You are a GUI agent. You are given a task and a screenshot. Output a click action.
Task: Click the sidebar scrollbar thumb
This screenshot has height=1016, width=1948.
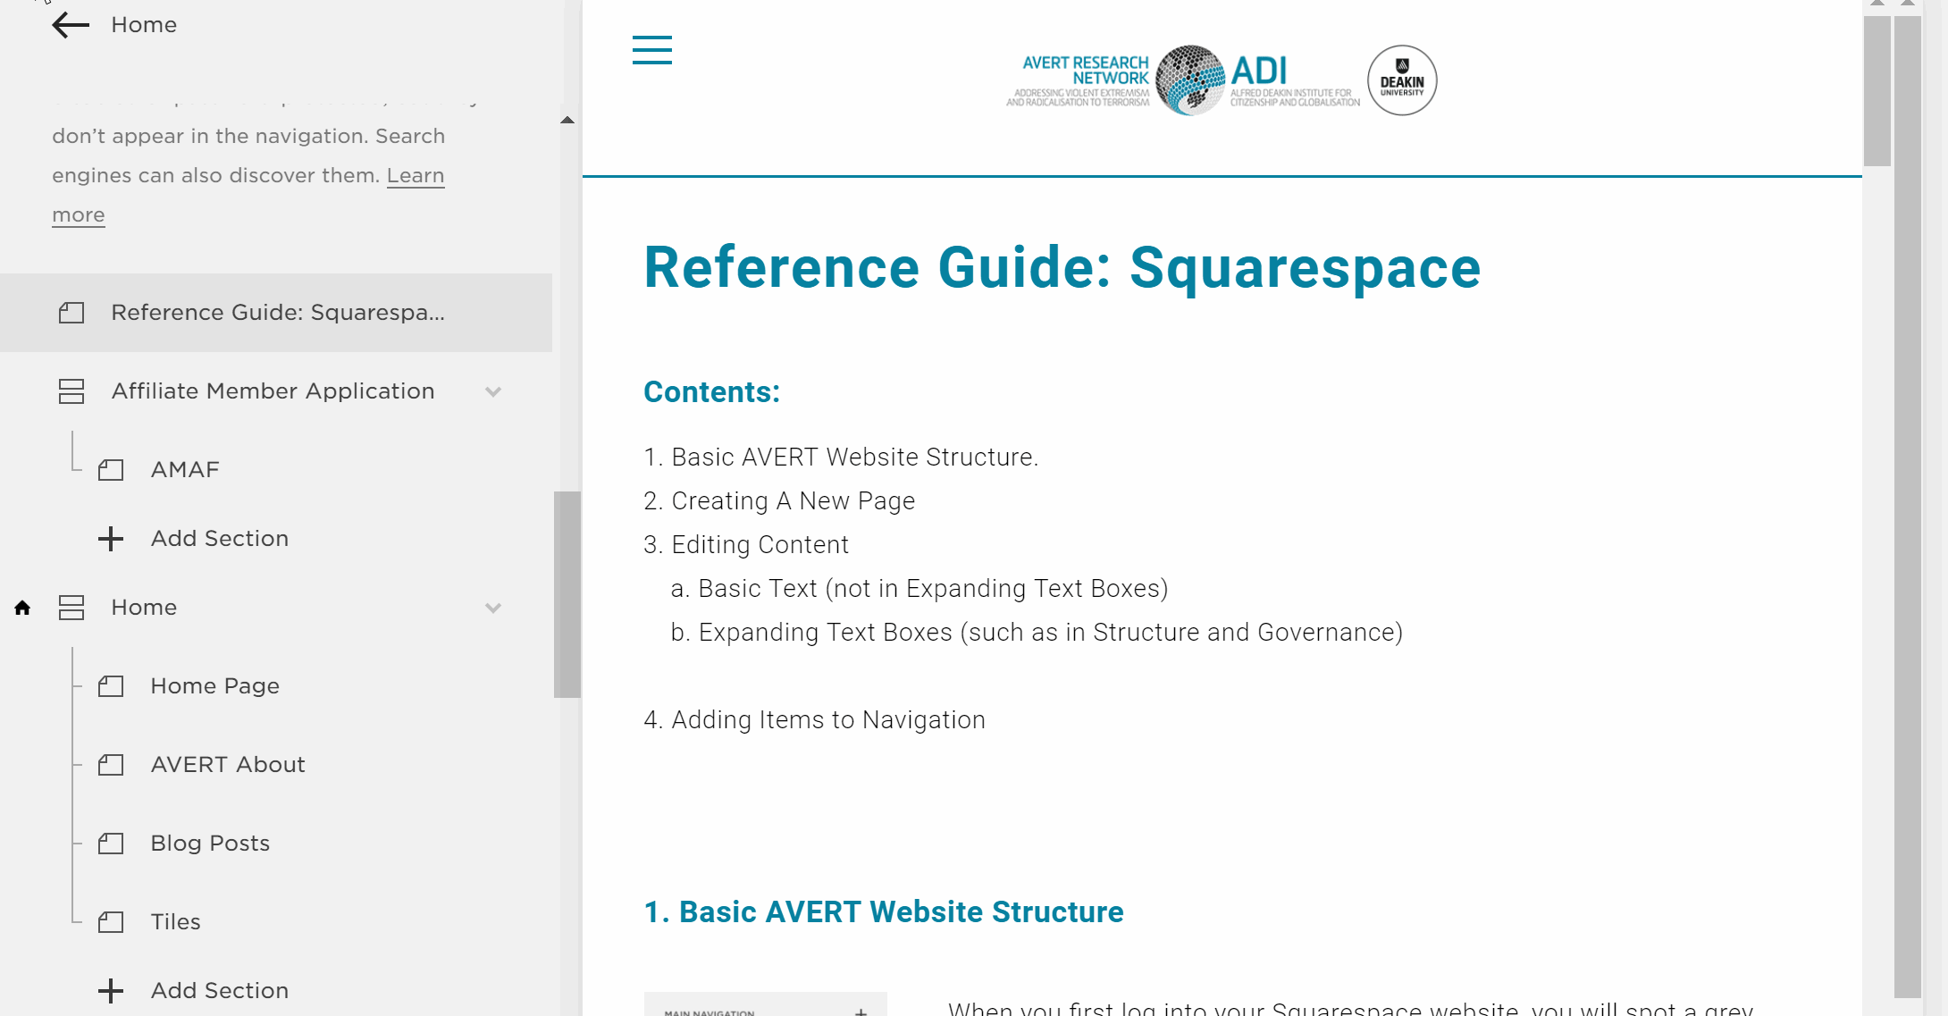pos(567,594)
